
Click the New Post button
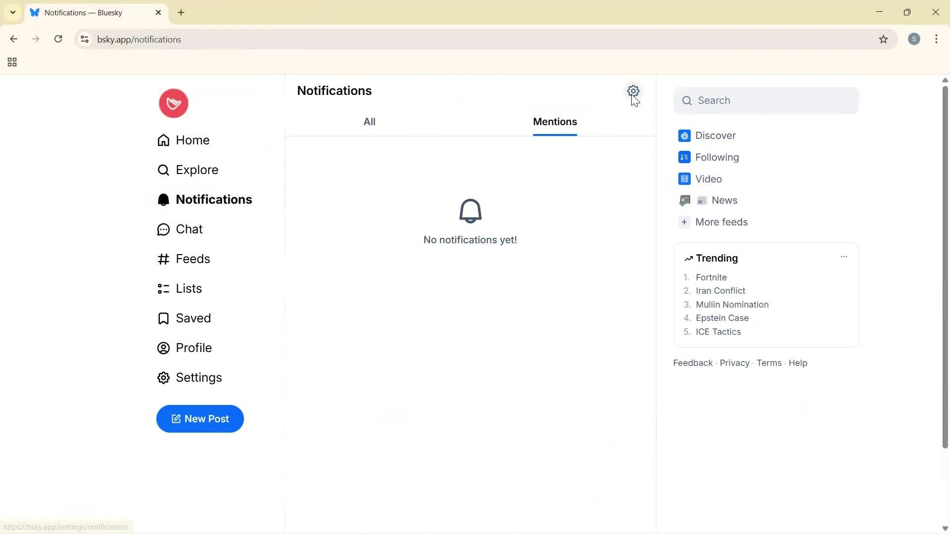click(x=200, y=418)
